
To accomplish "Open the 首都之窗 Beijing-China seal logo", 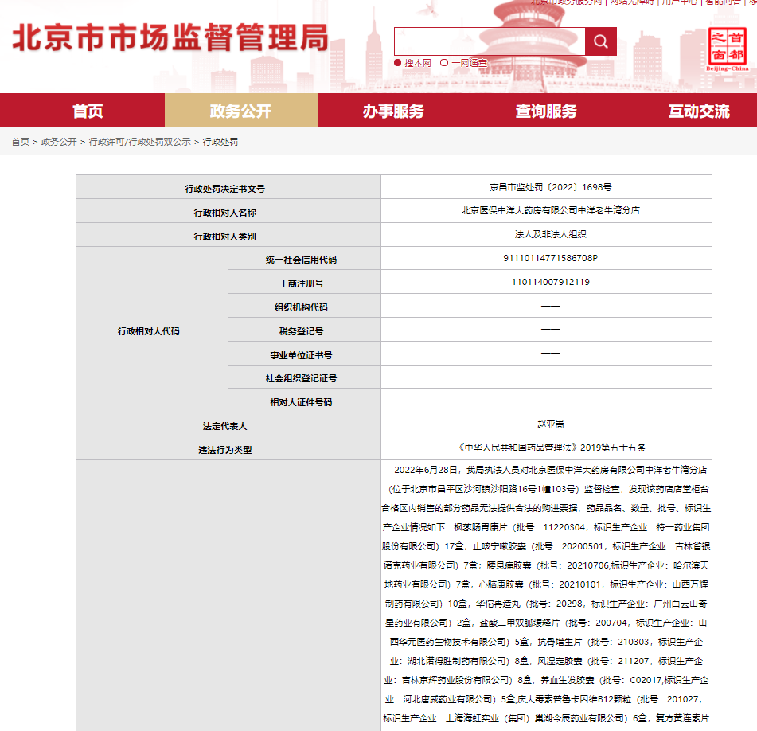I will pyautogui.click(x=727, y=49).
